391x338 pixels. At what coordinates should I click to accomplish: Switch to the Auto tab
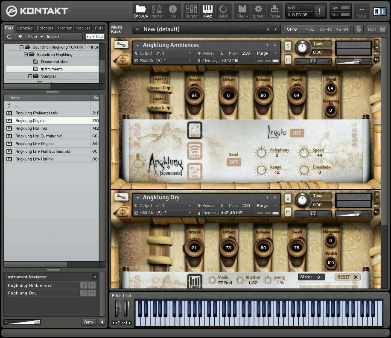(99, 28)
